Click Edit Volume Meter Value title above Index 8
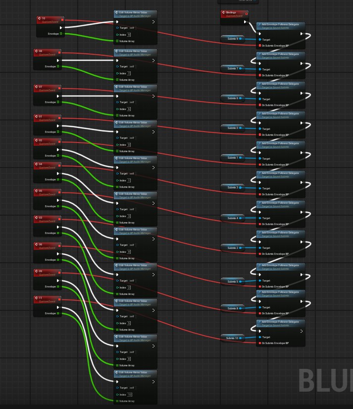353x409 pixels. tap(133, 337)
